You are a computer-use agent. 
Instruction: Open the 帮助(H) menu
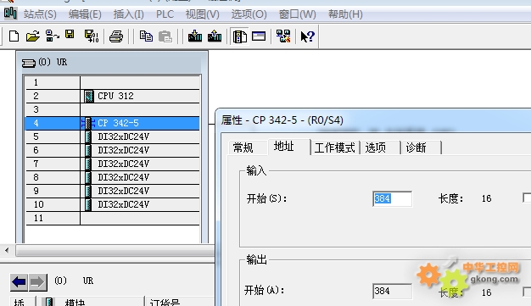click(x=345, y=14)
